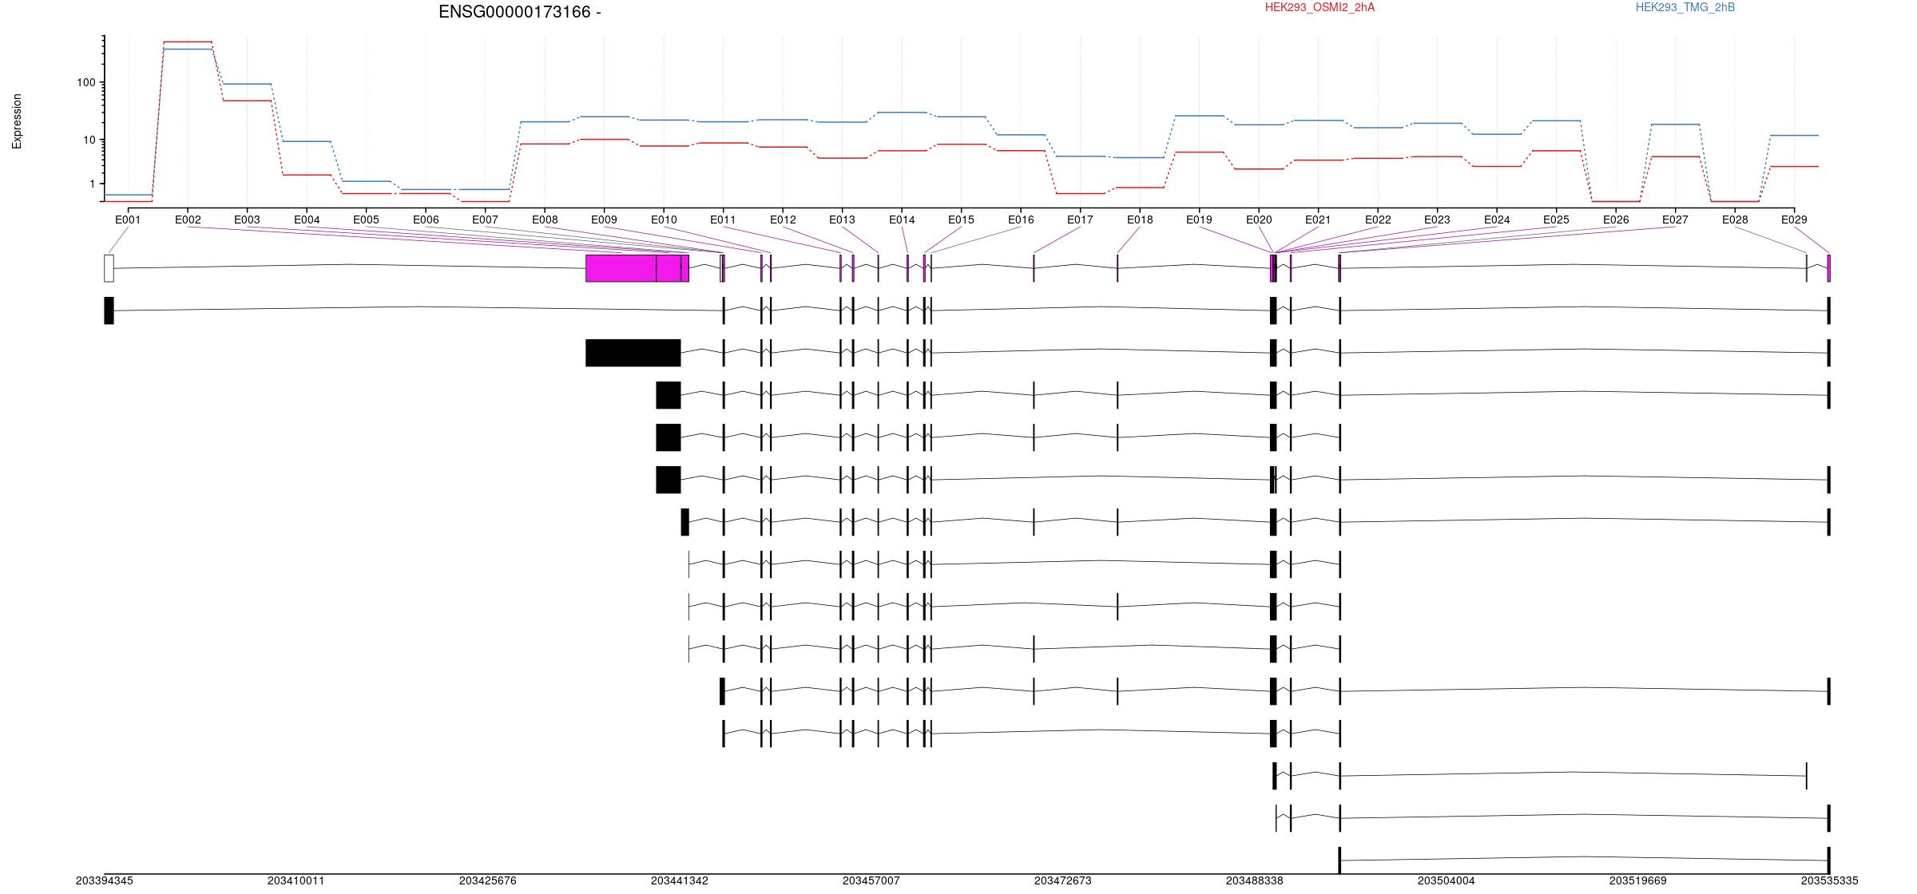Click exon label E029
This screenshot has height=894, width=1917.
point(1794,220)
